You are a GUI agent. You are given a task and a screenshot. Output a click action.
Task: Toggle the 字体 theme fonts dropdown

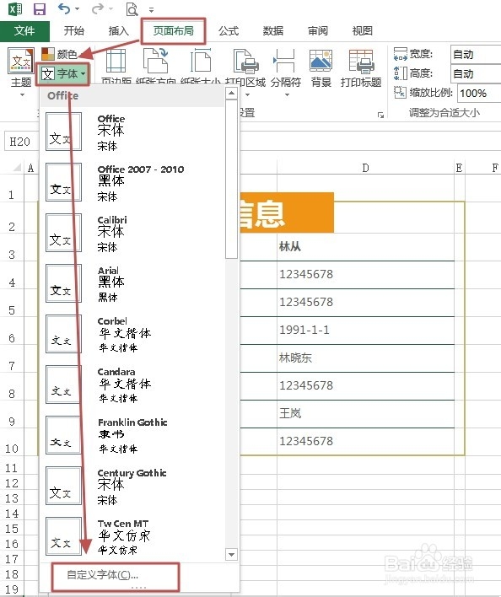pyautogui.click(x=63, y=74)
